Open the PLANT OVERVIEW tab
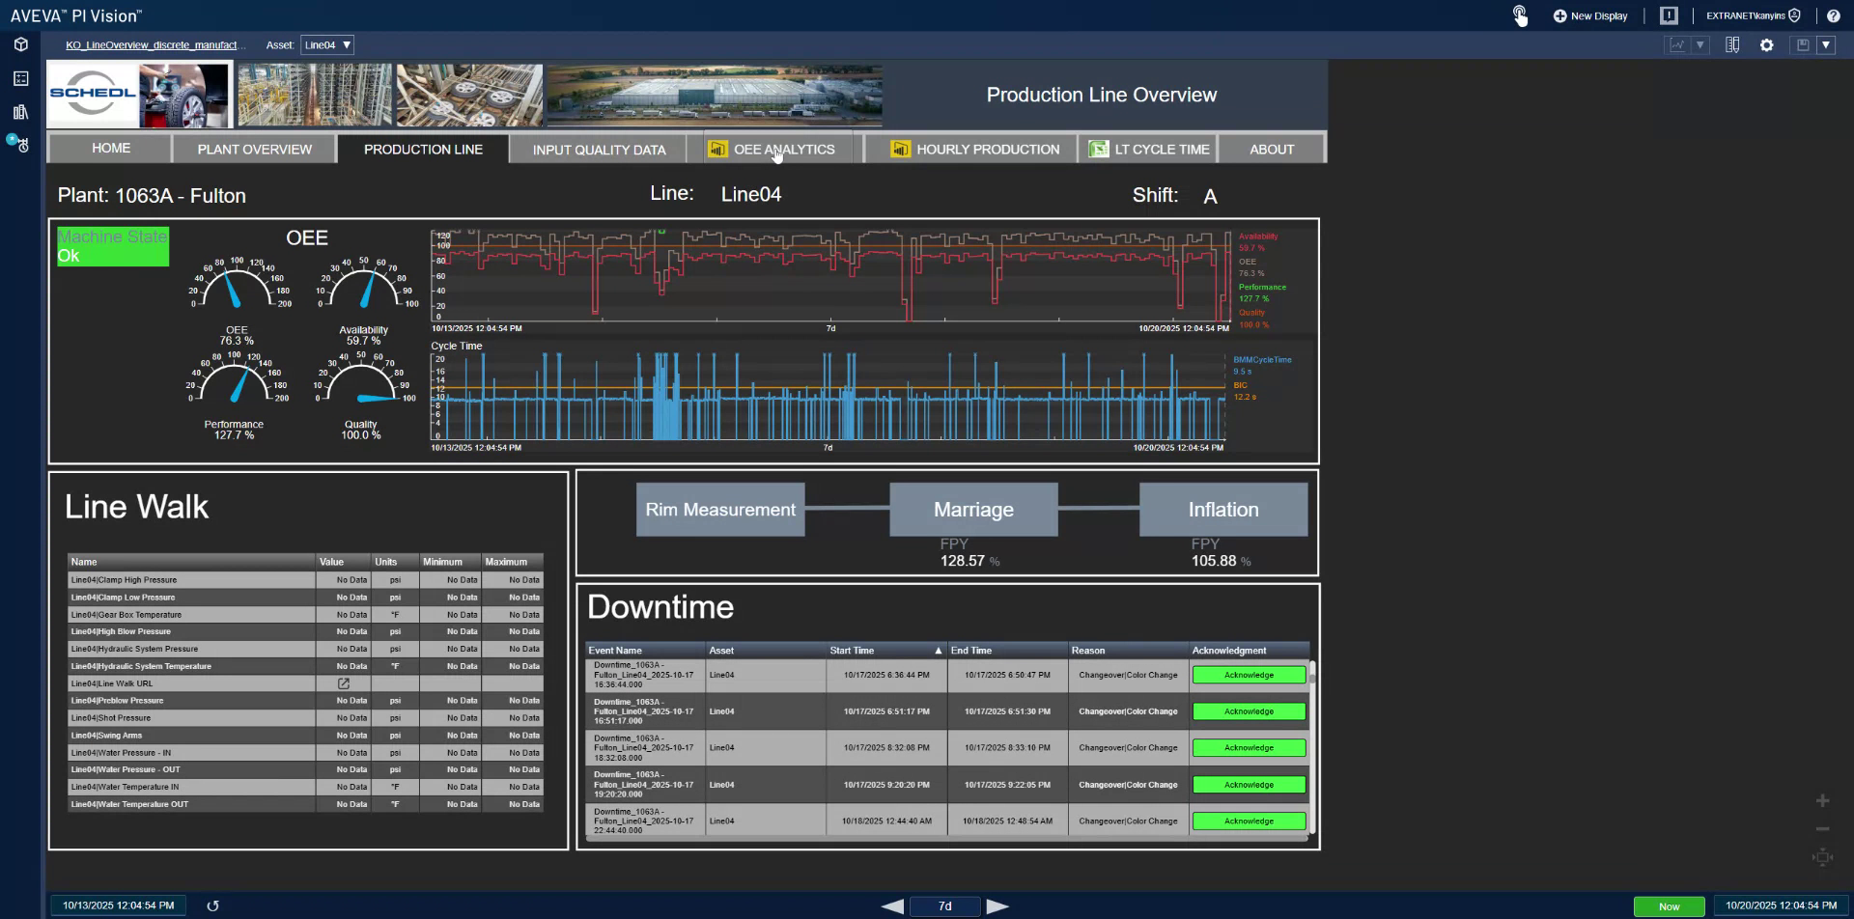 tap(254, 149)
